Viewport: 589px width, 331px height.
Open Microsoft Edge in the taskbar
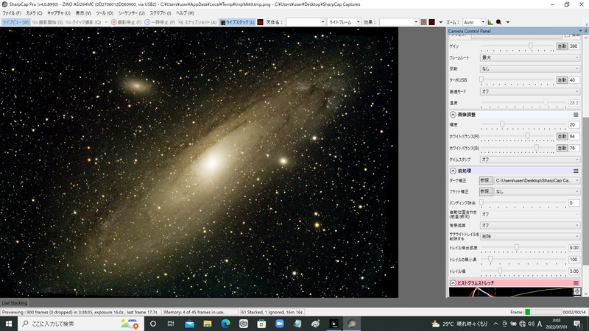coord(225,324)
